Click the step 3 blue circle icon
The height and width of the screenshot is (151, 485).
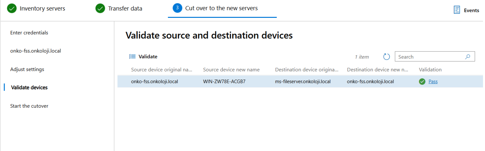tap(178, 8)
